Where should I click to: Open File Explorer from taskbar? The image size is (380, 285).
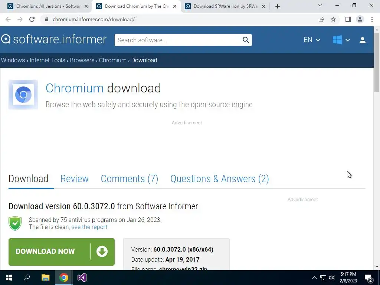coord(45,278)
